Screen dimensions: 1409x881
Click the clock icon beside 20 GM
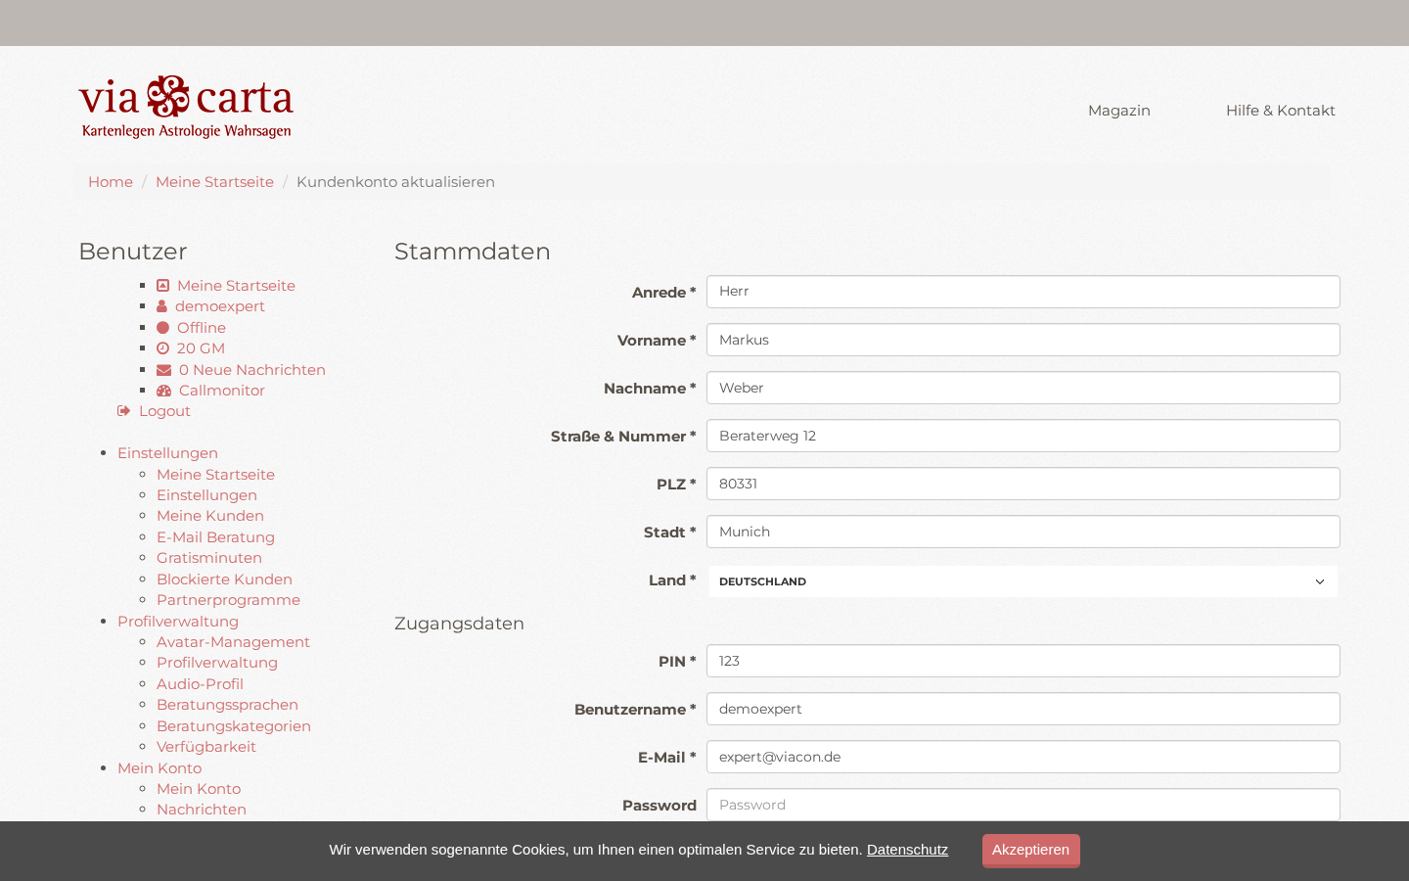(163, 348)
